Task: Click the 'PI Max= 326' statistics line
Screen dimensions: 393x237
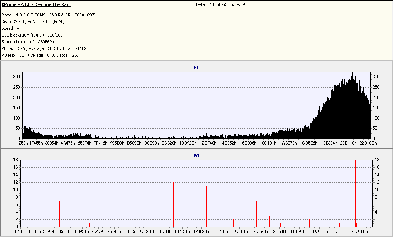Action: coord(44,48)
